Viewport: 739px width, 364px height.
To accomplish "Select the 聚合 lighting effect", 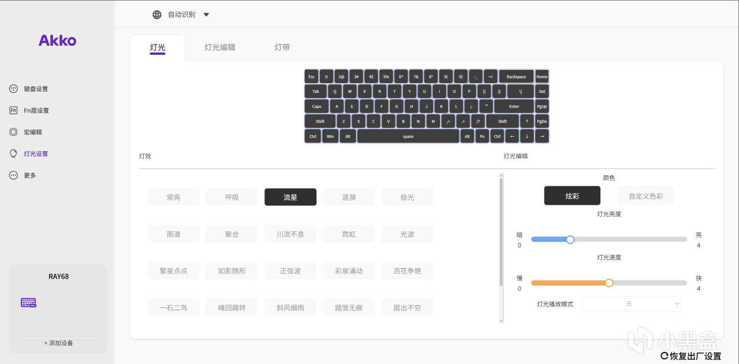I will tap(232, 234).
